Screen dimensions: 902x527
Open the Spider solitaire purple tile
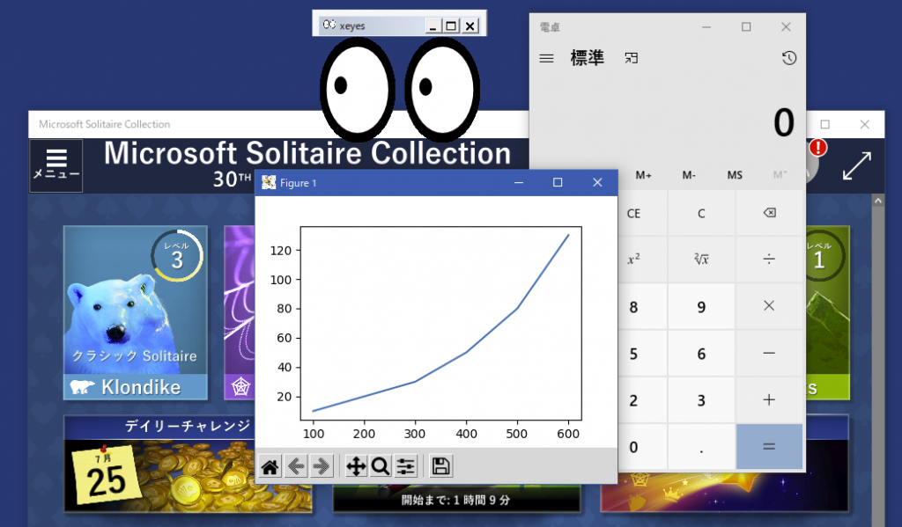pyautogui.click(x=240, y=312)
